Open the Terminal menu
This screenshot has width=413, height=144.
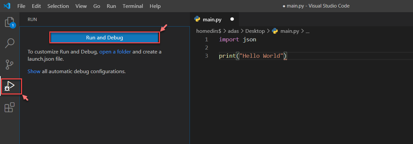tap(133, 6)
